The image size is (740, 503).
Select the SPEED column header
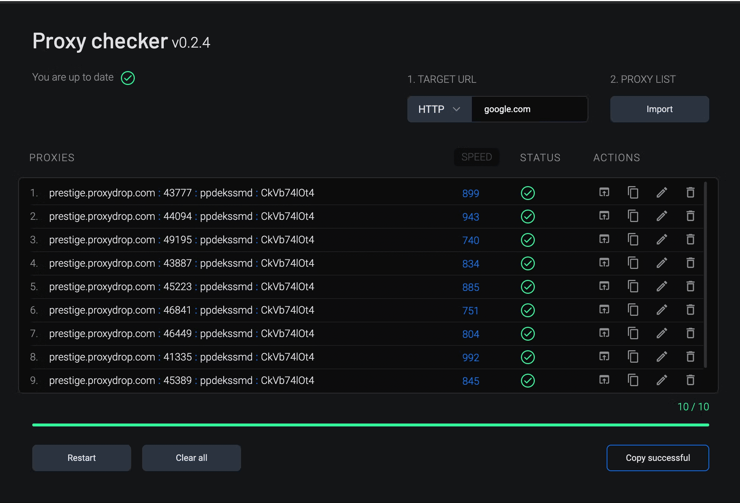(477, 157)
